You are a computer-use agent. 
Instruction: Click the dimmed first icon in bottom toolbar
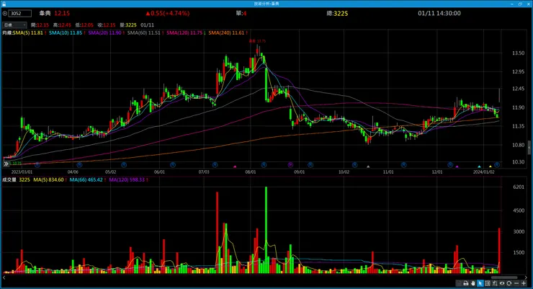coord(458,283)
